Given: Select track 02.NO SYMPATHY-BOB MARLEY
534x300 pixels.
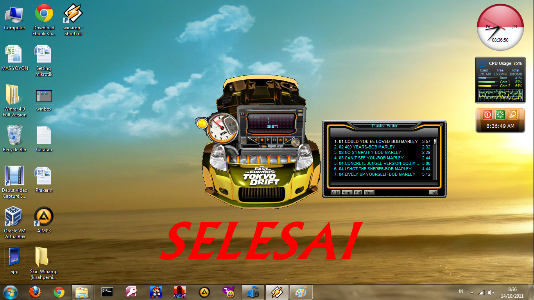Looking at the screenshot, I should pyautogui.click(x=382, y=152).
